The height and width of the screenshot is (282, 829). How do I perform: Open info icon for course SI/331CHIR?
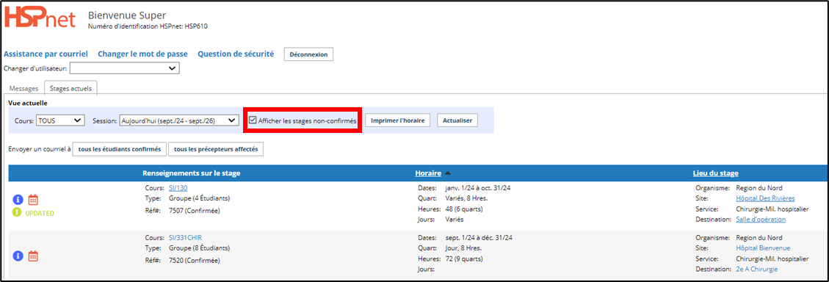18,256
